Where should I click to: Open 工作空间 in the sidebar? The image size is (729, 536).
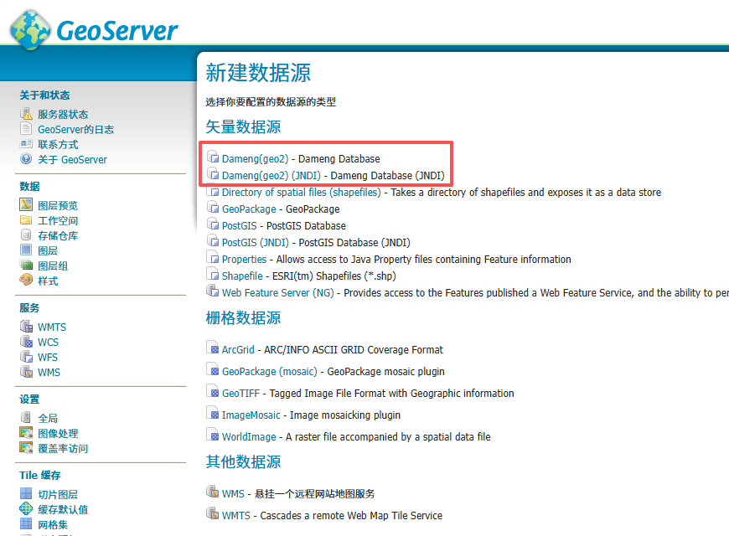pyautogui.click(x=58, y=221)
